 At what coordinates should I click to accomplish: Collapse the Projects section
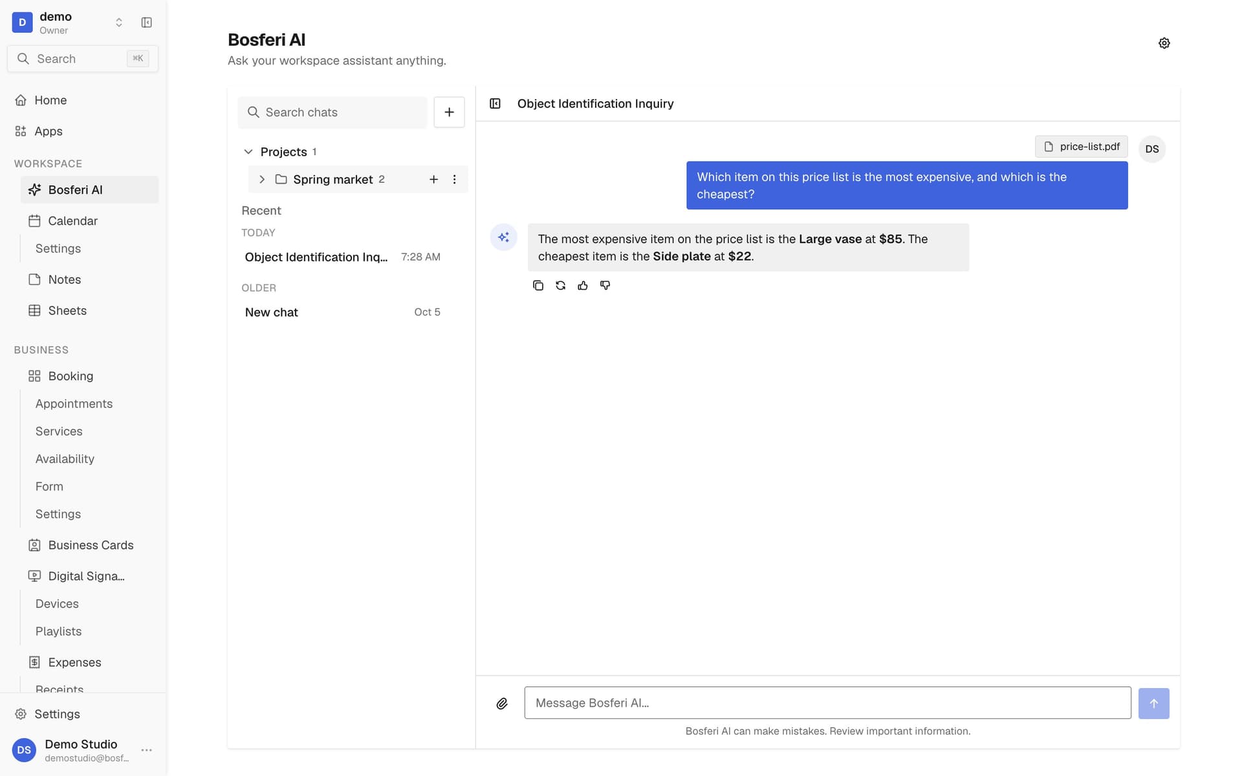pyautogui.click(x=248, y=152)
